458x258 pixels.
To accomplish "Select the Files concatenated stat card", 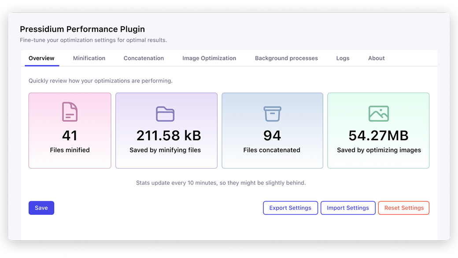I will click(272, 130).
